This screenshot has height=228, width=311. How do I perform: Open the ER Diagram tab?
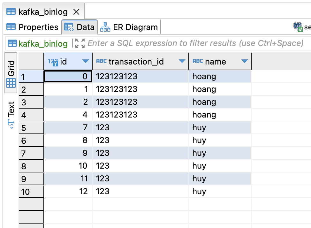click(129, 27)
